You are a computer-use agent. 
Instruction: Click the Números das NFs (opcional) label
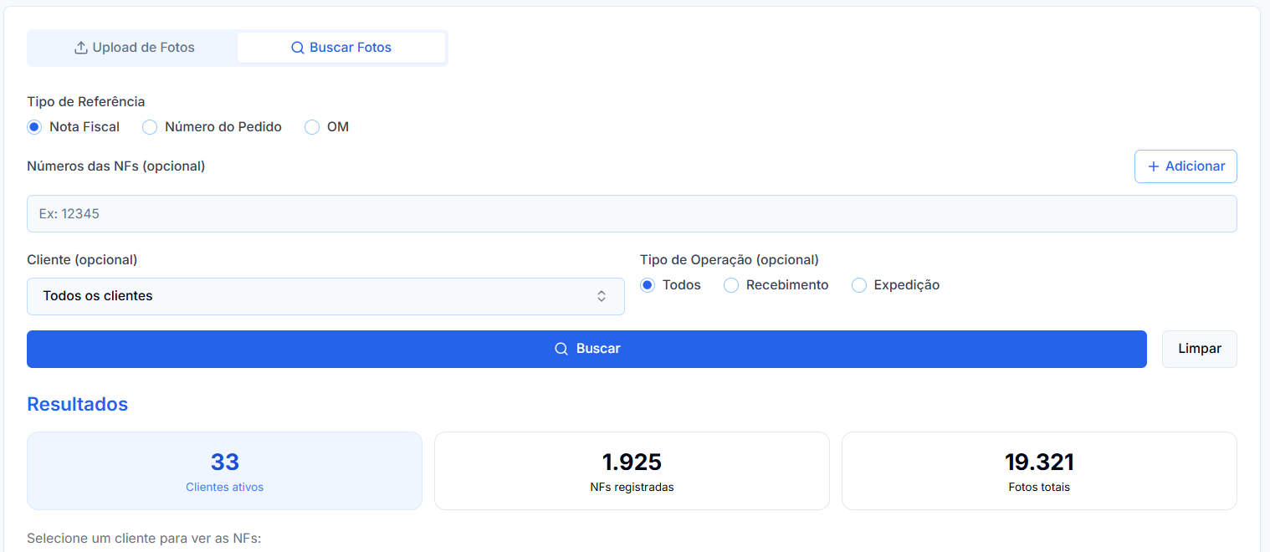point(116,166)
